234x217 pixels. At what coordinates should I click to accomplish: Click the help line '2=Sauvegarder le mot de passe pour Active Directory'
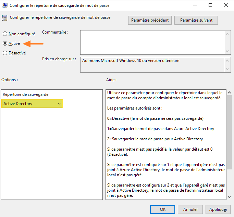click(155, 139)
